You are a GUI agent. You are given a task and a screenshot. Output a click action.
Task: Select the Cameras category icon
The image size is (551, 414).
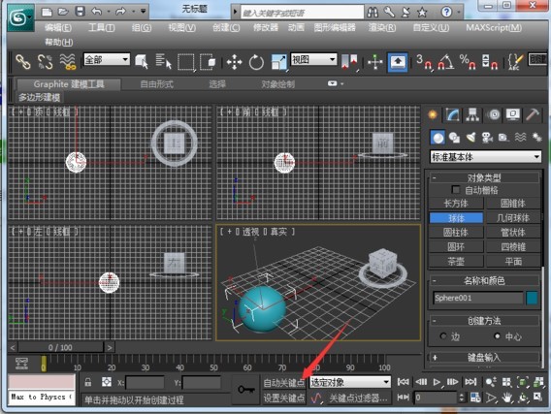(487, 138)
